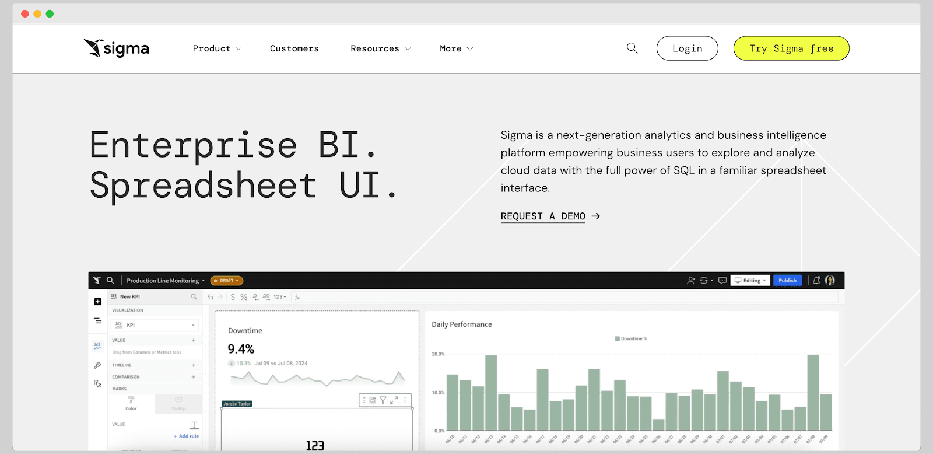The width and height of the screenshot is (933, 454).
Task: Click the New KPI element heading
Action: 129,296
